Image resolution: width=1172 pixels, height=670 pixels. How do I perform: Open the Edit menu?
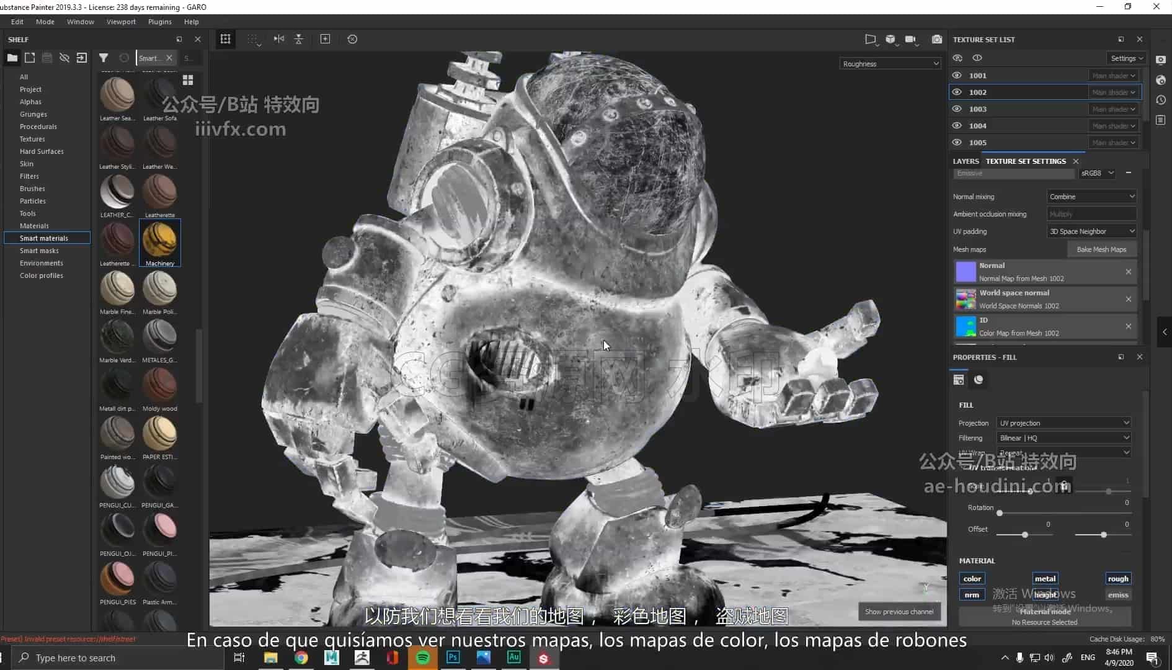[x=17, y=22]
